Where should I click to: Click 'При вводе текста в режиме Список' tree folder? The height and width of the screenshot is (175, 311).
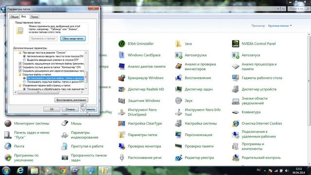tap(42, 53)
